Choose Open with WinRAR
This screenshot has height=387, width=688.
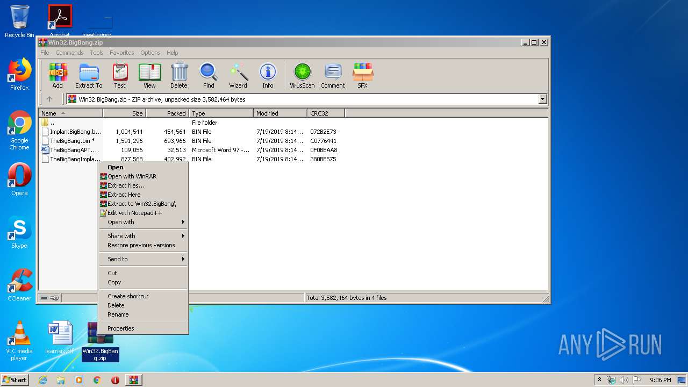(x=144, y=176)
